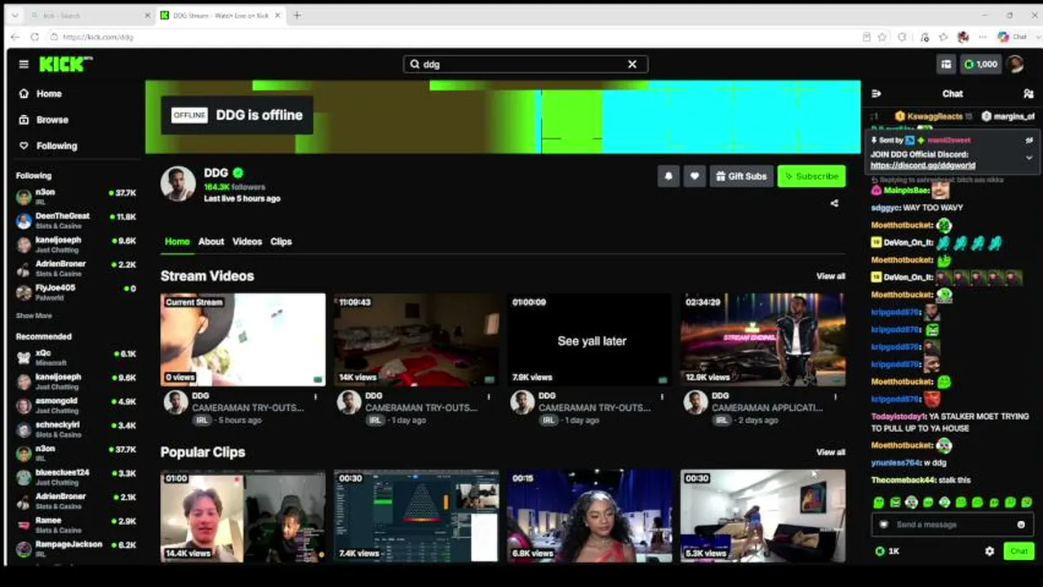Share DDG's channel via share icon

pos(834,203)
